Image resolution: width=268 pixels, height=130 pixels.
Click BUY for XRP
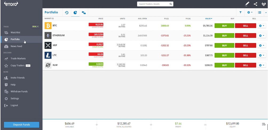click(224, 46)
